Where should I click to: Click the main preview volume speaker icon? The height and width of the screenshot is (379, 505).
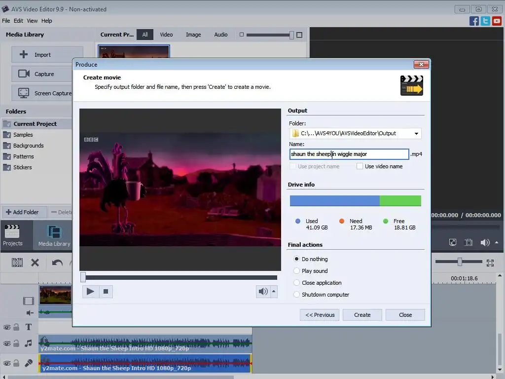[x=485, y=242]
